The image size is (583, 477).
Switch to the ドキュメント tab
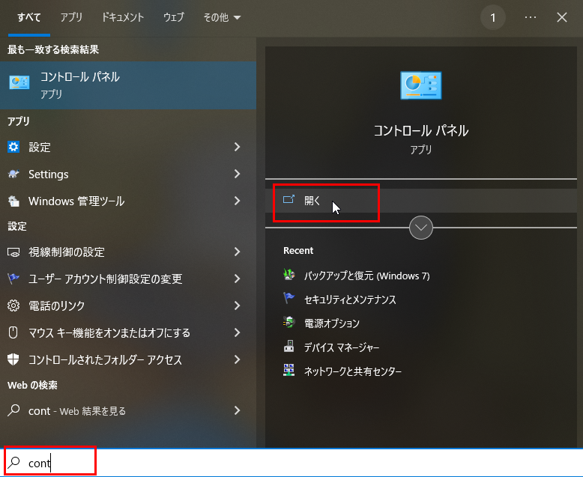[123, 17]
